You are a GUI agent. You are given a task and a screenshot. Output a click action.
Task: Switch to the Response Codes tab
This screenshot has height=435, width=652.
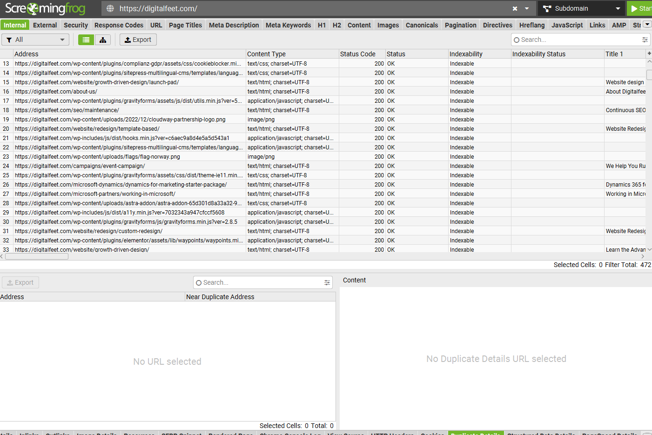[119, 25]
